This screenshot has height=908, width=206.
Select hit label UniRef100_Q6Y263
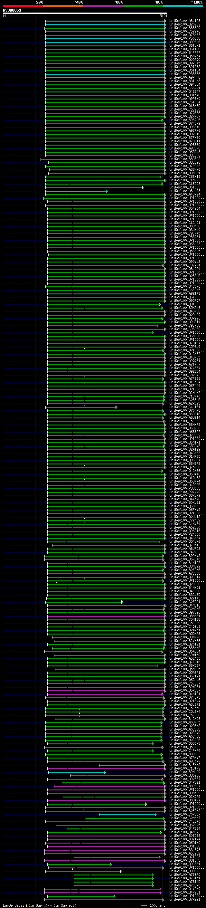pyautogui.click(x=185, y=297)
